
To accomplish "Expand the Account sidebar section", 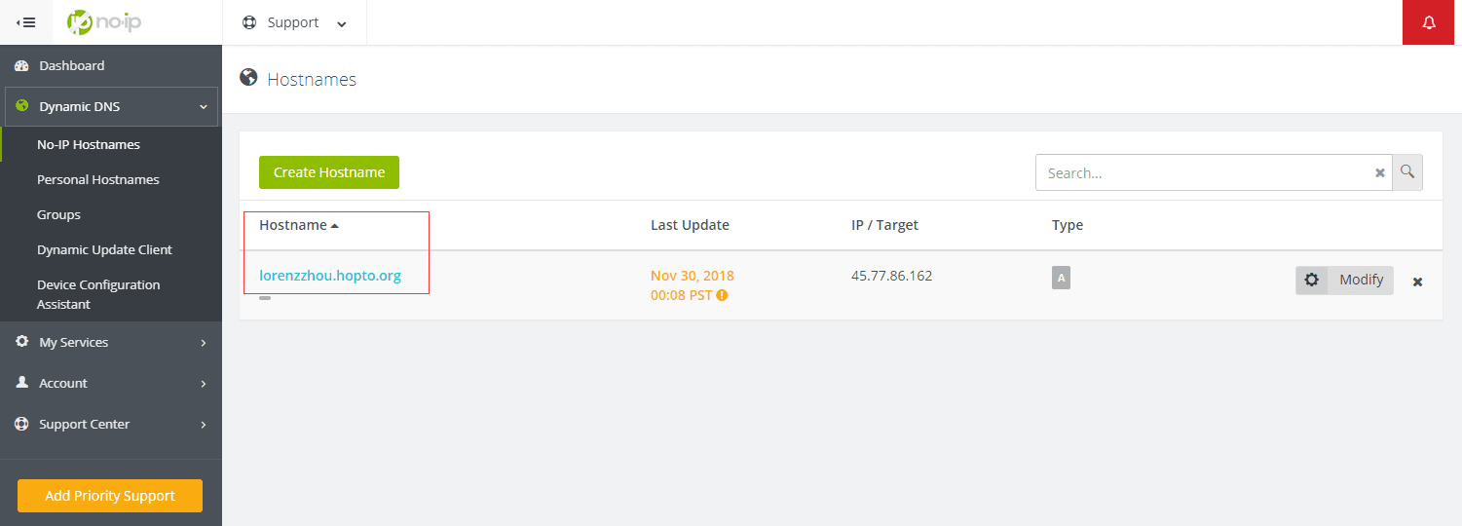I will coord(111,383).
